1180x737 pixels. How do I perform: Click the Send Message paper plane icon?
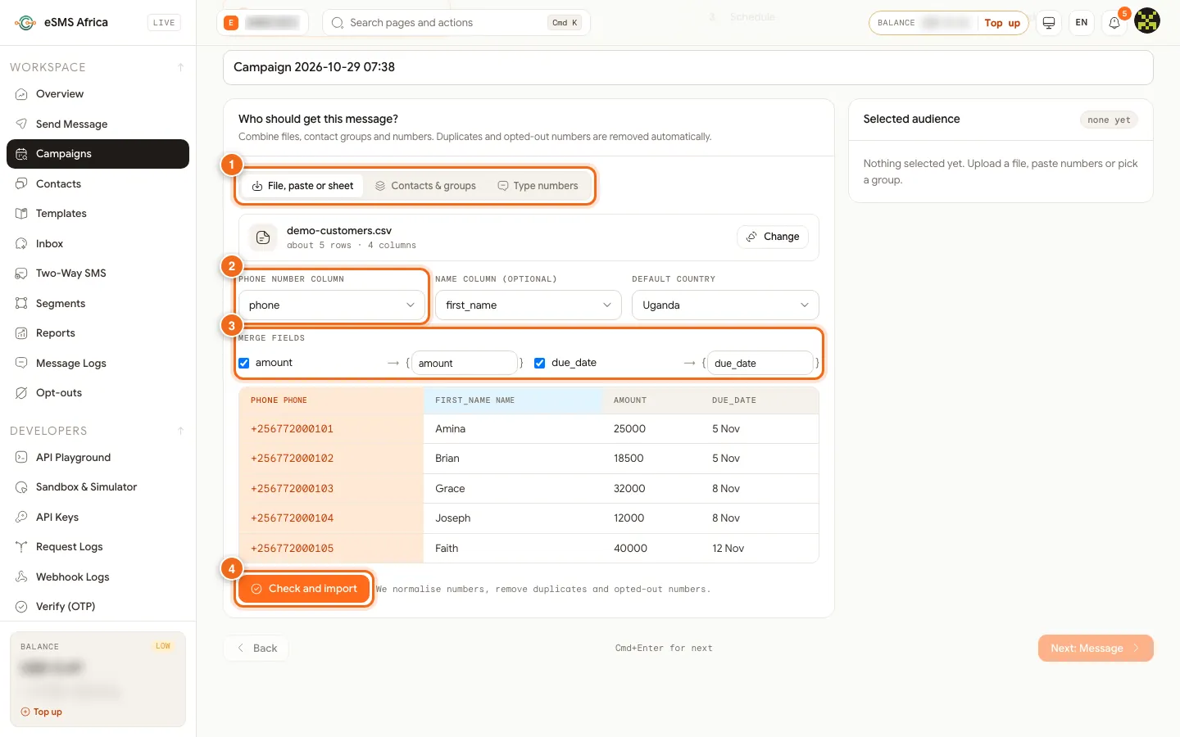tap(21, 124)
